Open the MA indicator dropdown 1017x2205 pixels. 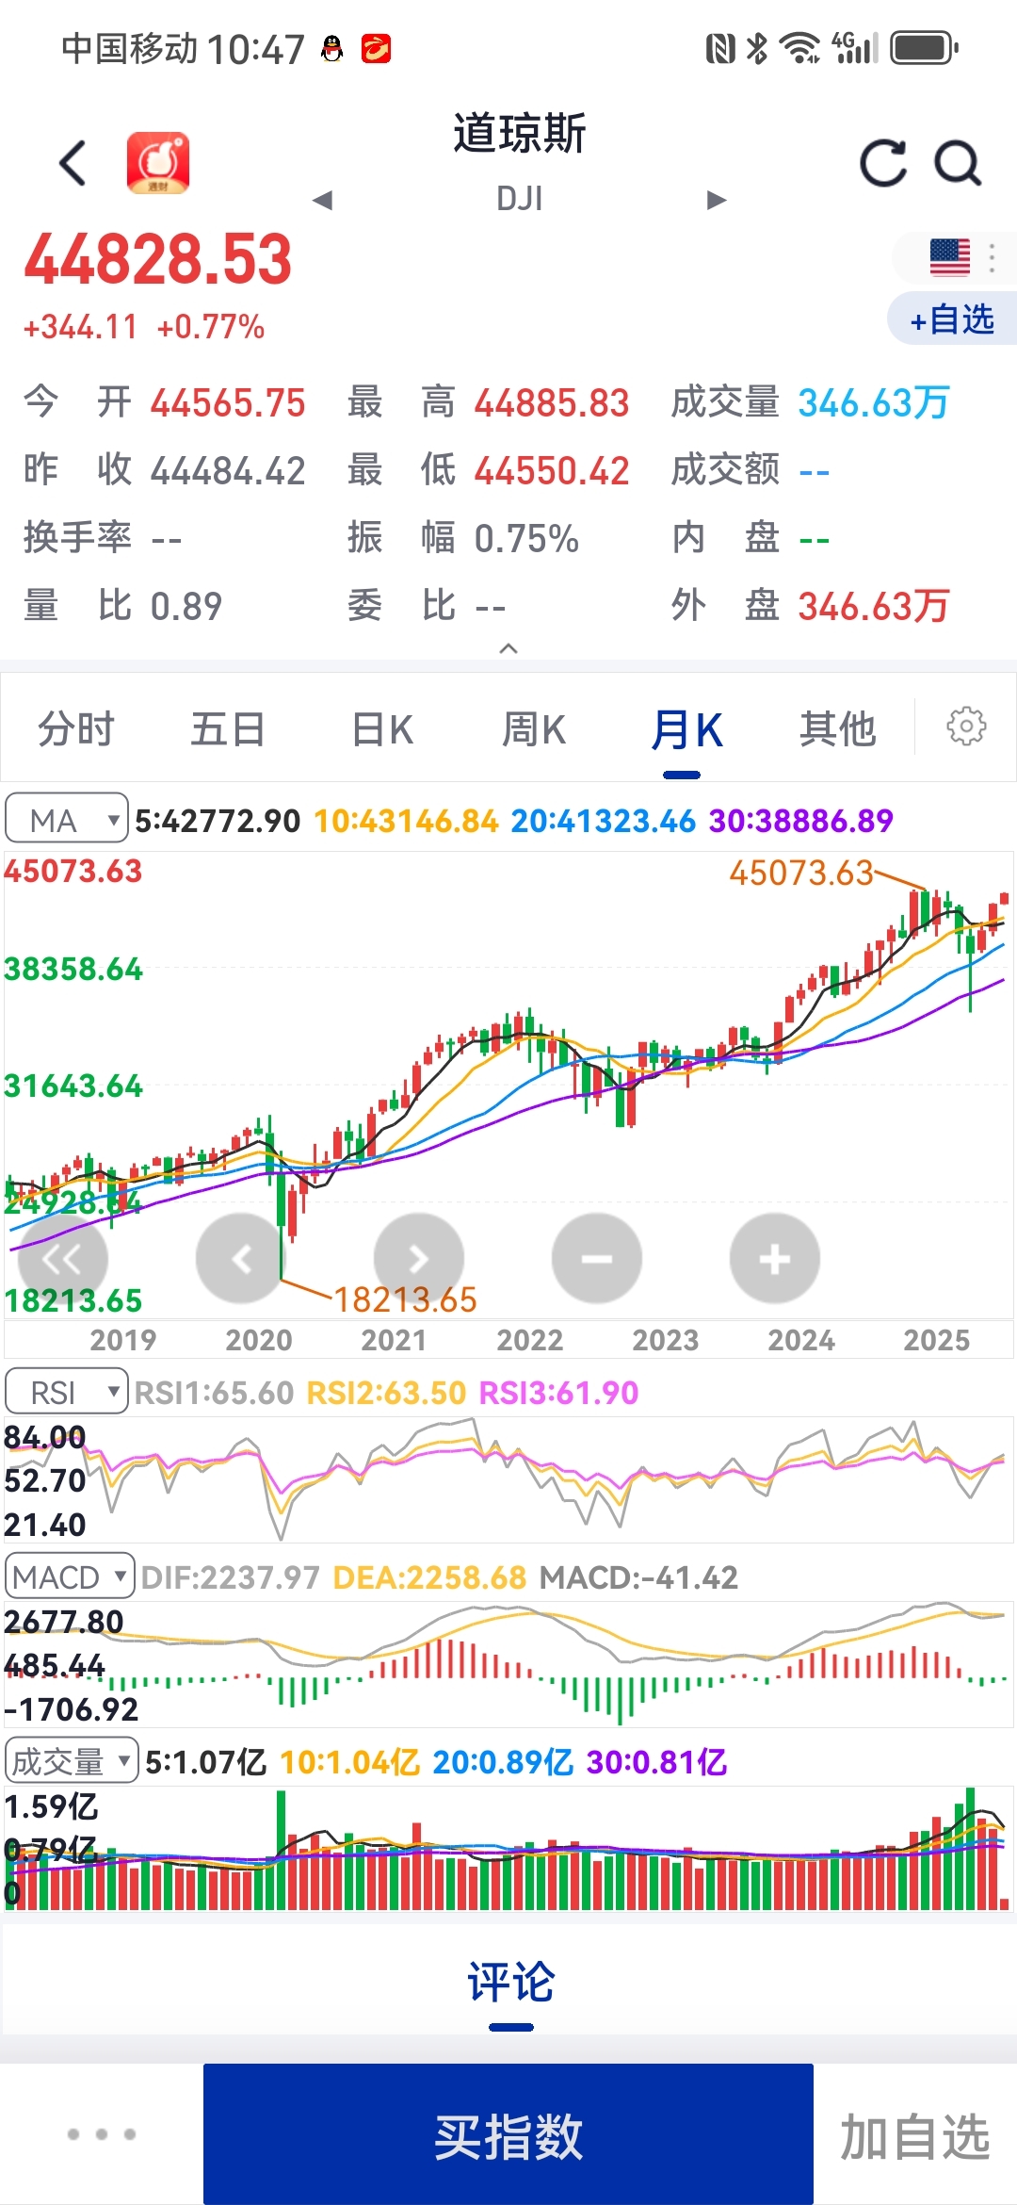point(67,820)
